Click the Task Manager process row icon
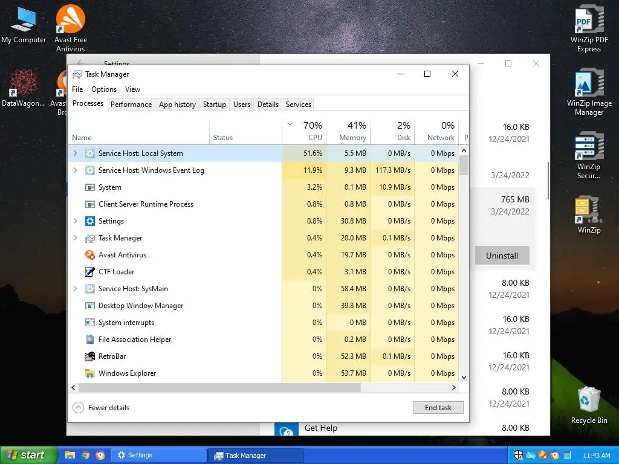 click(x=90, y=238)
